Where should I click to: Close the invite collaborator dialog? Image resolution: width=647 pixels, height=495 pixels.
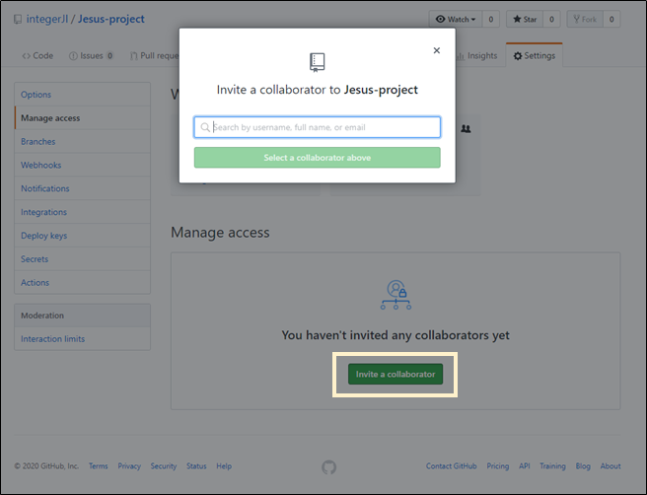point(437,50)
